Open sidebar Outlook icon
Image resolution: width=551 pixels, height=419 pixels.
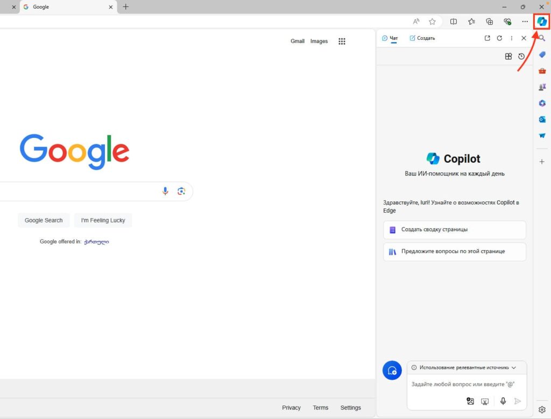542,119
